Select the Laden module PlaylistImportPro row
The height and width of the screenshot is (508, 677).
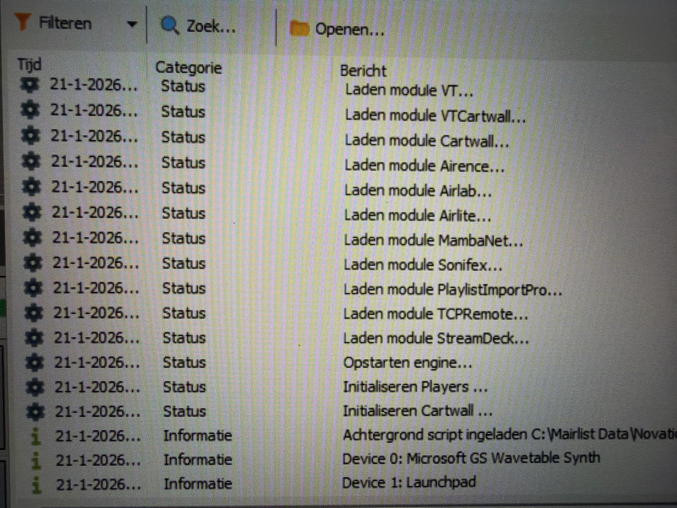pos(452,290)
